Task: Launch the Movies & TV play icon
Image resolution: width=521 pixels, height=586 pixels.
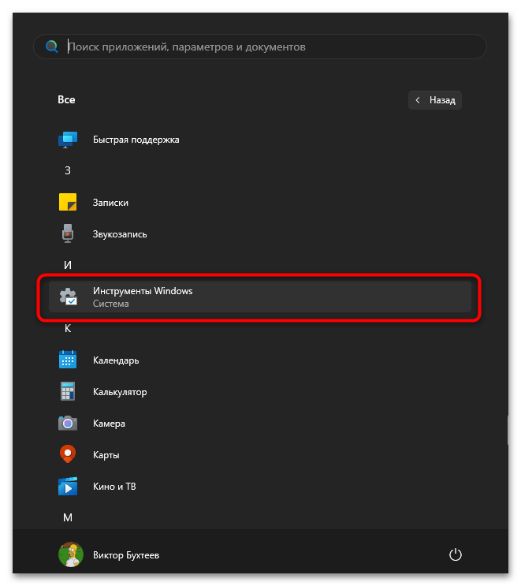Action: pos(68,486)
